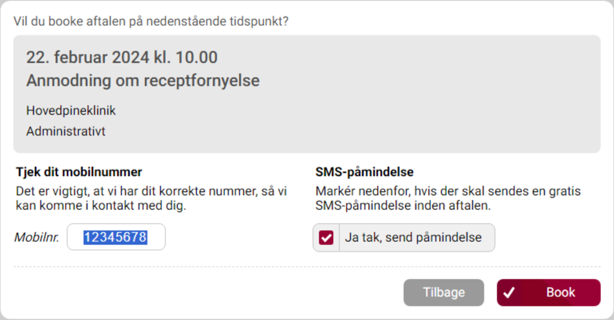Click the 'SMS-påmindelse' heading

tap(364, 172)
